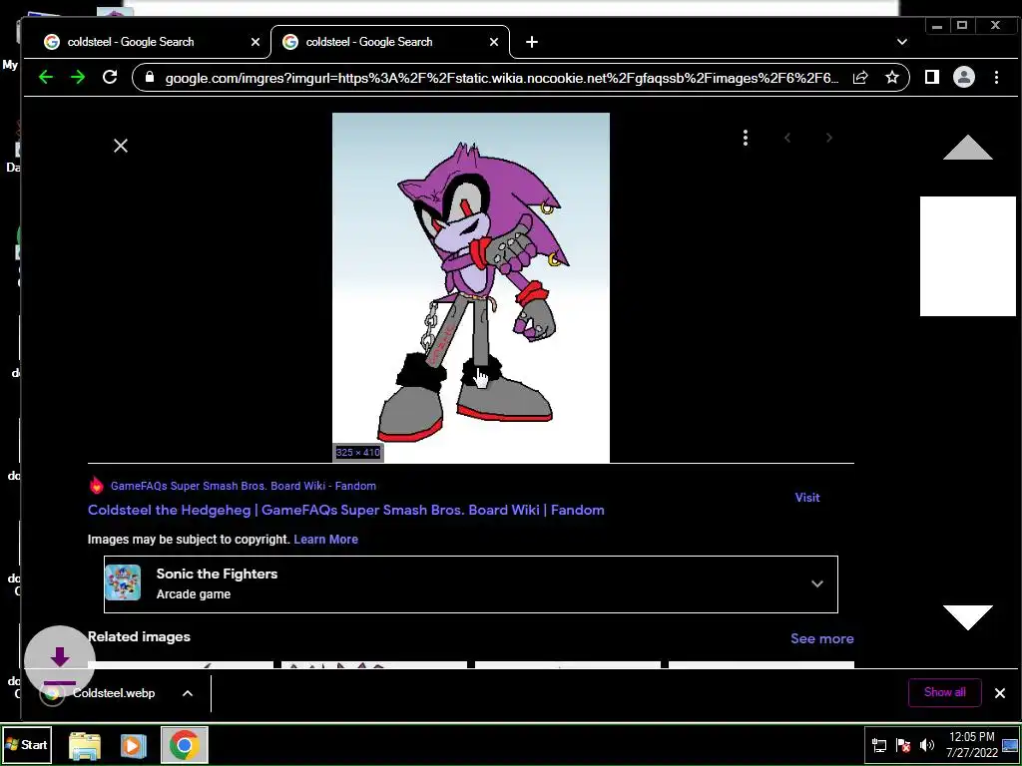The image size is (1022, 766).
Task: Launch Windows Media Player from the taskbar
Action: pos(134,745)
